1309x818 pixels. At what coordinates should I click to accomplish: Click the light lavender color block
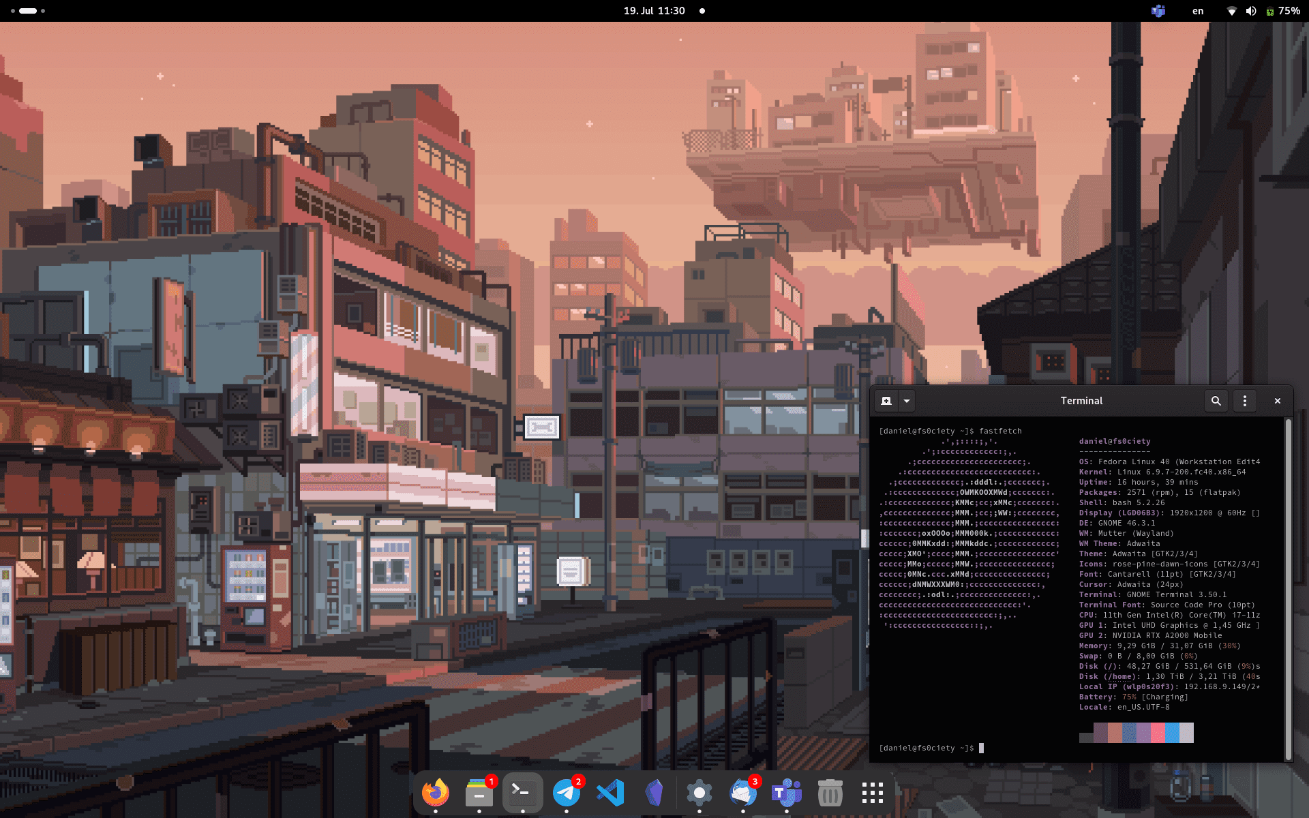pos(1186,733)
